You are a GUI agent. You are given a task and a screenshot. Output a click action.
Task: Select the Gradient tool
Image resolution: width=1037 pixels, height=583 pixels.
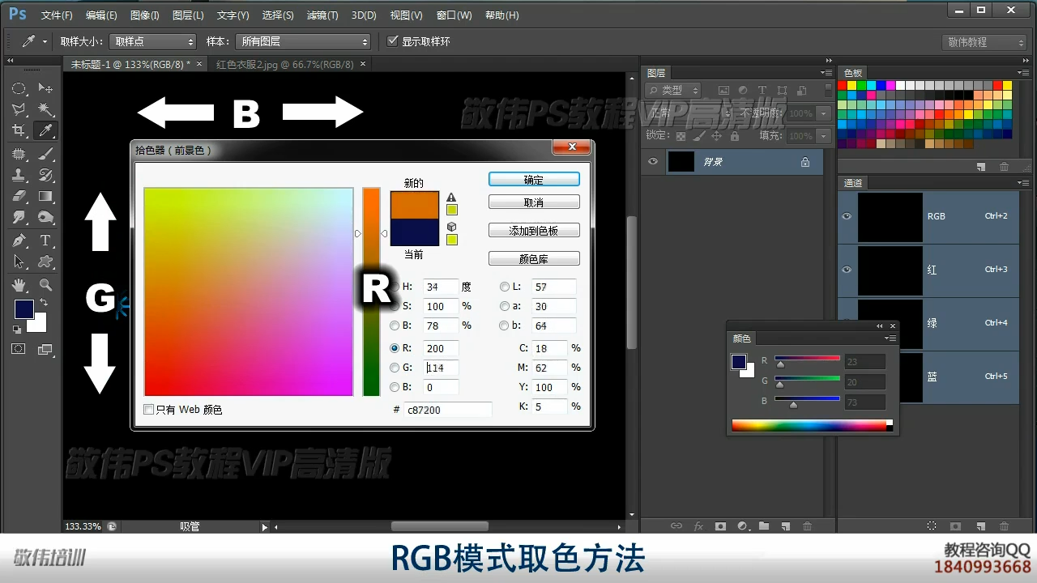pos(45,196)
